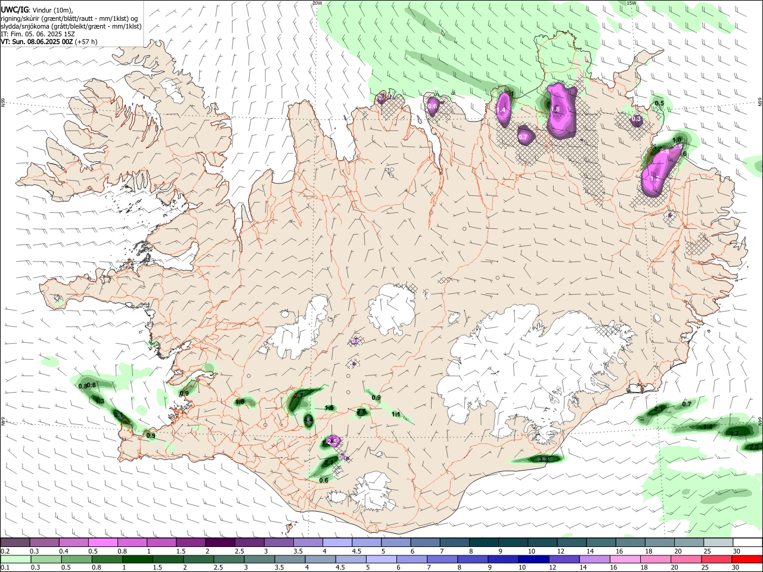Image resolution: width=763 pixels, height=572 pixels.
Task: Click the '2.7' value on the dark green streak
Action: pyautogui.click(x=299, y=395)
